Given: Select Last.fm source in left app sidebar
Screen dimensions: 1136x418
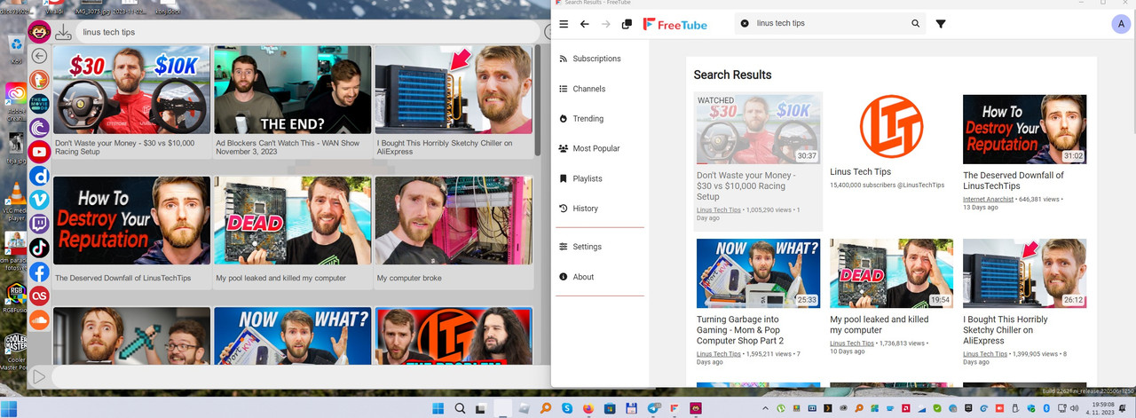Looking at the screenshot, I should [39, 296].
